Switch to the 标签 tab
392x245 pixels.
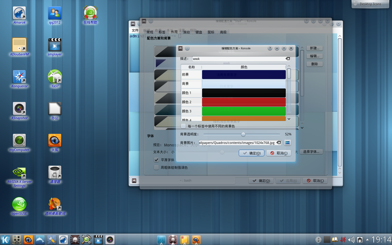pyautogui.click(x=162, y=32)
